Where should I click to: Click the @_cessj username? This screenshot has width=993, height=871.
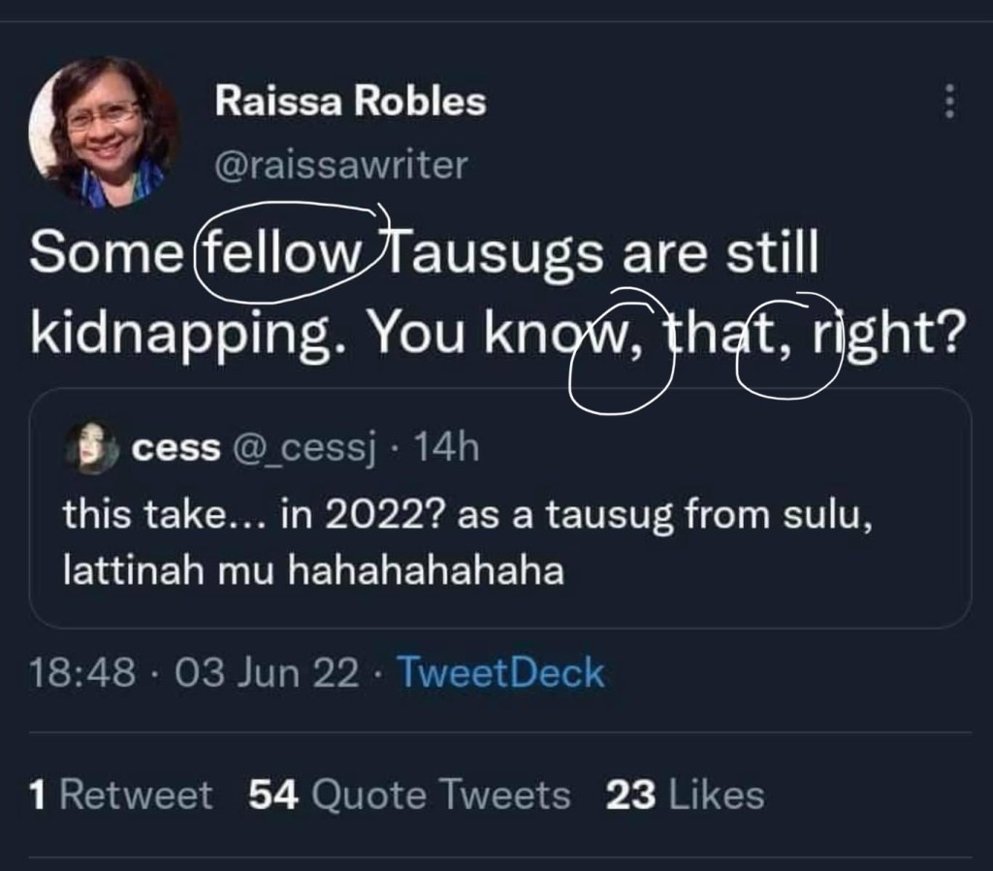(302, 448)
